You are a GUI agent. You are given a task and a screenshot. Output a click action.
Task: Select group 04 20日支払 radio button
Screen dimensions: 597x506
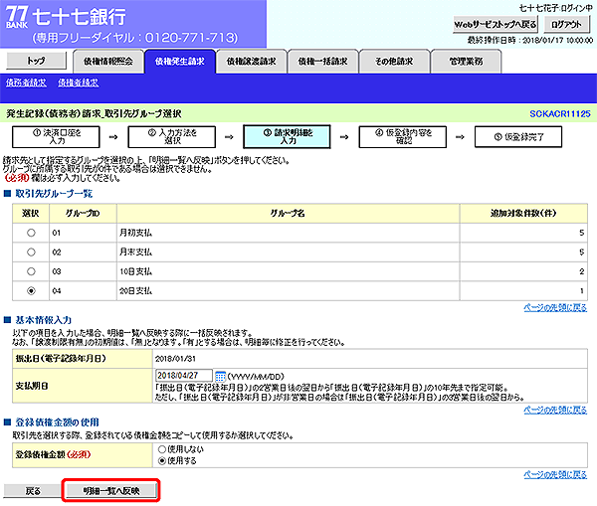(31, 291)
